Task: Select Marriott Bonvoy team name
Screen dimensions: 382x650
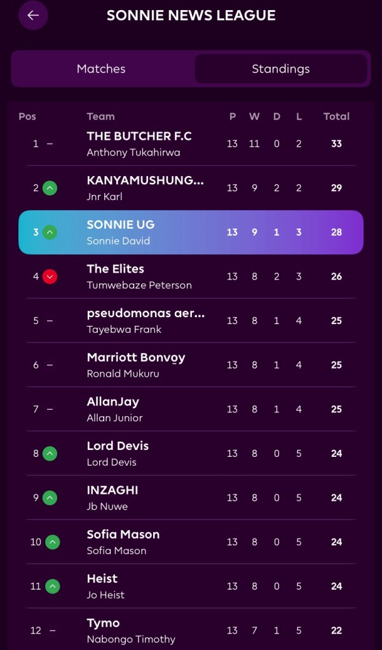Action: click(x=136, y=358)
